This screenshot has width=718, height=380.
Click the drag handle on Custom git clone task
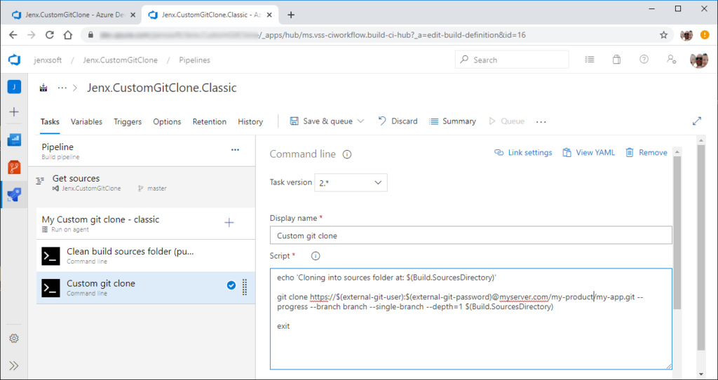coord(245,286)
